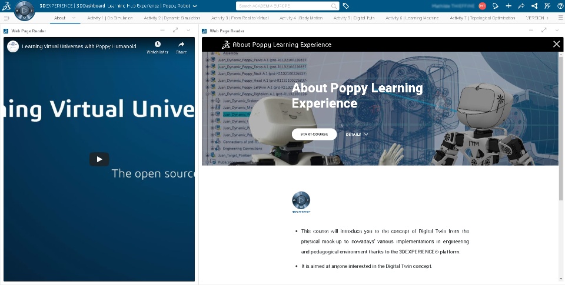Open Activity 7 | Topological Optimisation tab
The height and width of the screenshot is (285, 565).
pyautogui.click(x=483, y=18)
